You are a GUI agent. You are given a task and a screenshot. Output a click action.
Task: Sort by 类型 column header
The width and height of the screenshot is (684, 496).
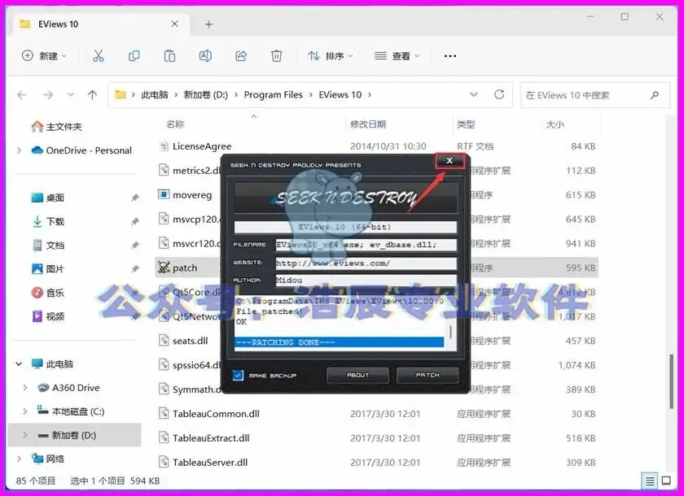[x=466, y=124]
